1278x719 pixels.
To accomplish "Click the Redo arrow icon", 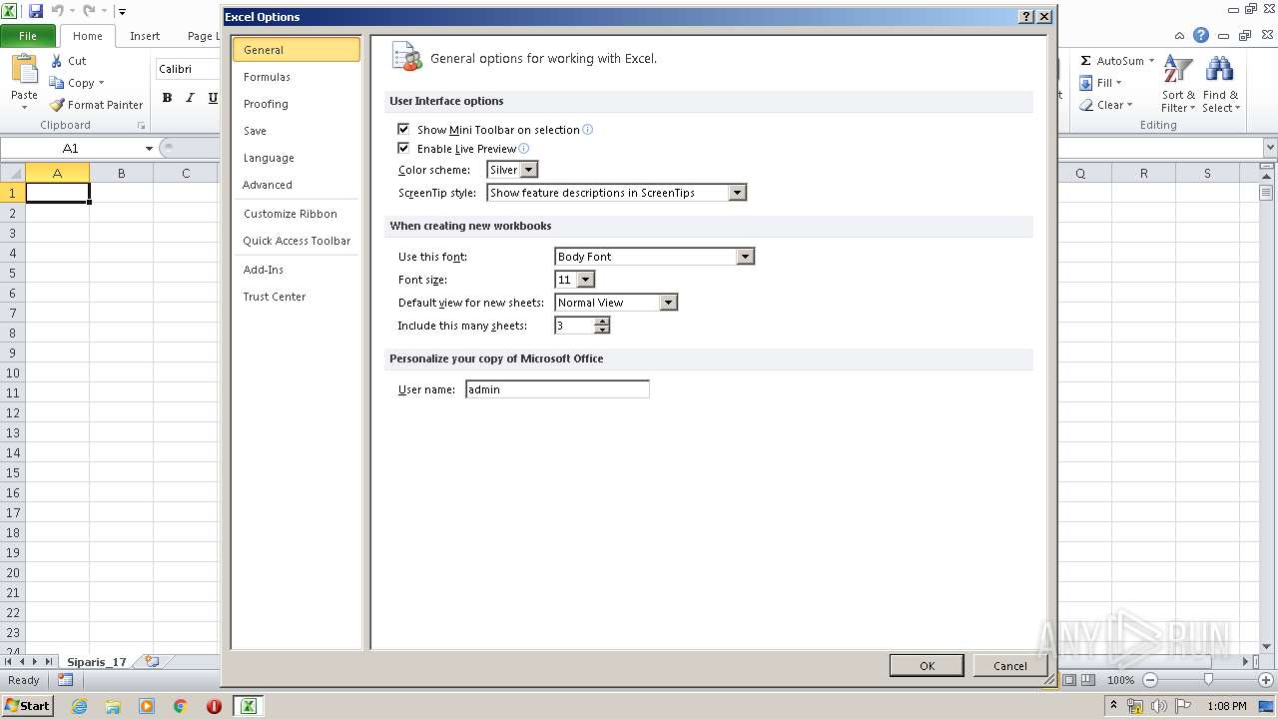I will click(88, 11).
